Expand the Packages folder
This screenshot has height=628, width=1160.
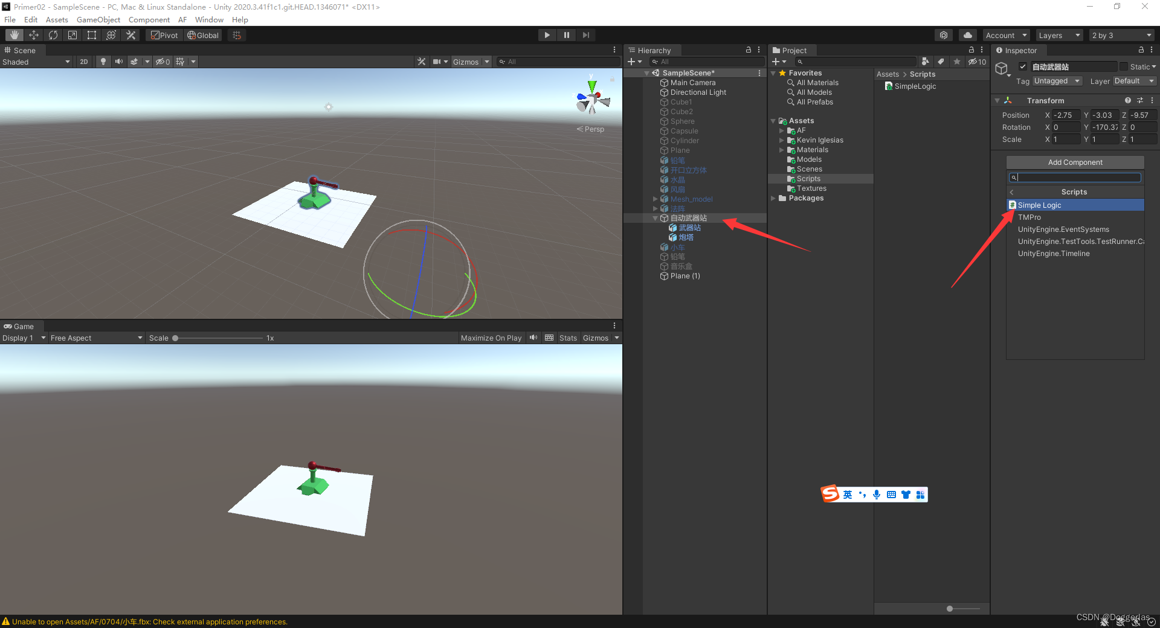pyautogui.click(x=773, y=198)
